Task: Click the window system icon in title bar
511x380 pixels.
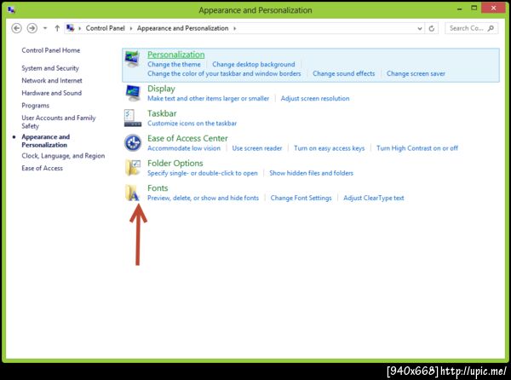Action: 11,10
